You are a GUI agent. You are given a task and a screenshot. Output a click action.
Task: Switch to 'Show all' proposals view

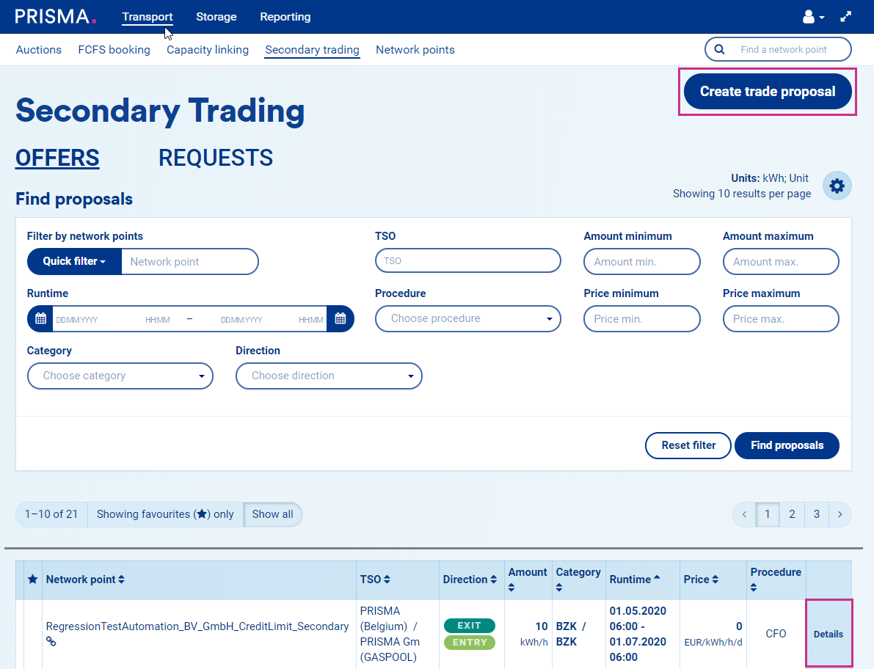point(272,514)
